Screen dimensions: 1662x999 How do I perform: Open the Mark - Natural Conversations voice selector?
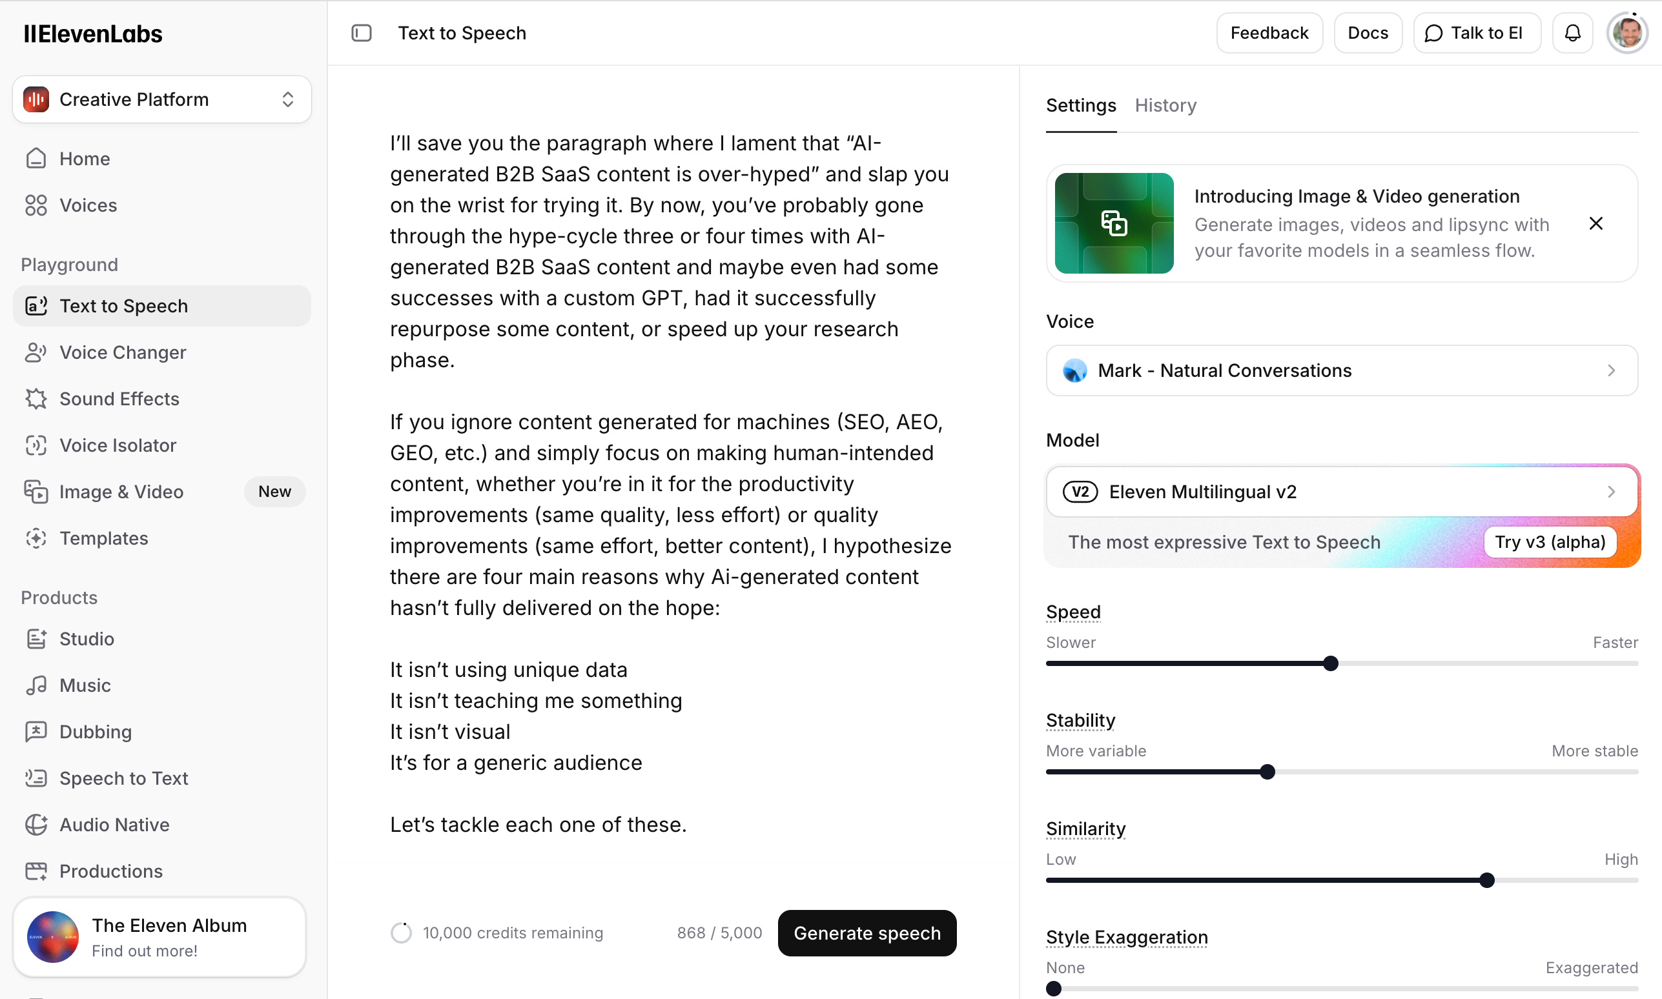click(1341, 370)
